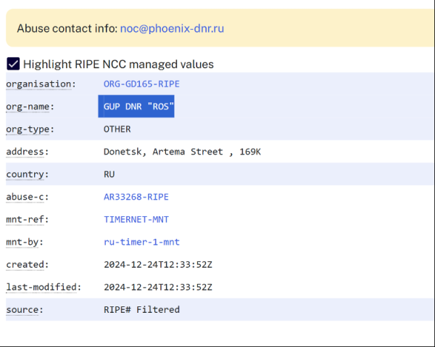Click the Donetsk, Artema Street address value
Viewport: 435px width, 347px height.
pyautogui.click(x=182, y=152)
